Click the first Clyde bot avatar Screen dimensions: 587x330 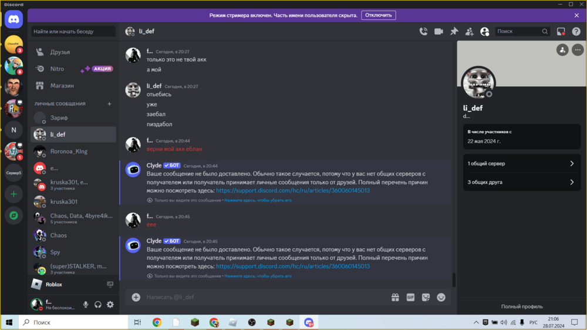point(133,170)
